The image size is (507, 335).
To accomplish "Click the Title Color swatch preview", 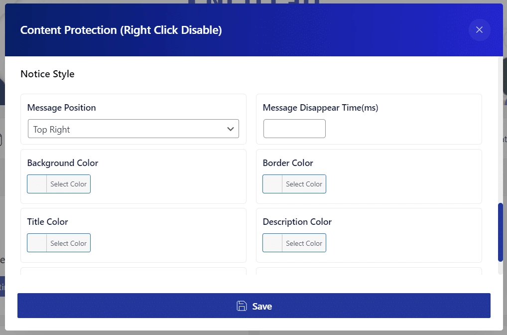I will click(x=36, y=243).
